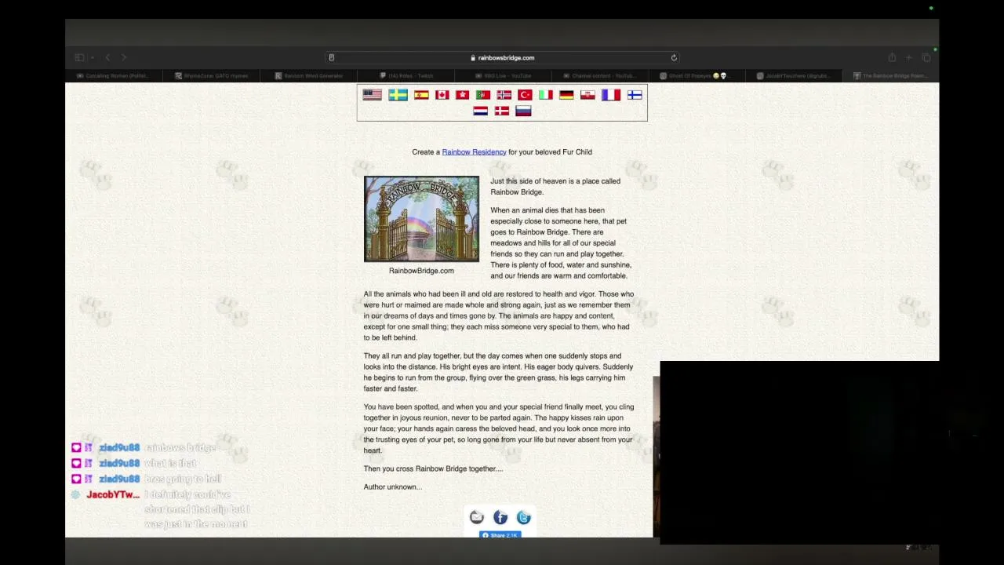Select the German flag translation
This screenshot has height=565, width=1004.
pos(566,95)
